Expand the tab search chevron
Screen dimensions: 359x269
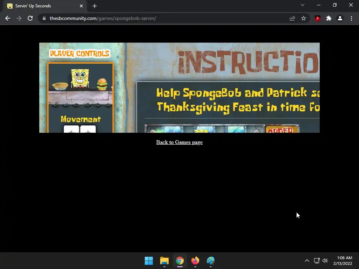[303, 5]
